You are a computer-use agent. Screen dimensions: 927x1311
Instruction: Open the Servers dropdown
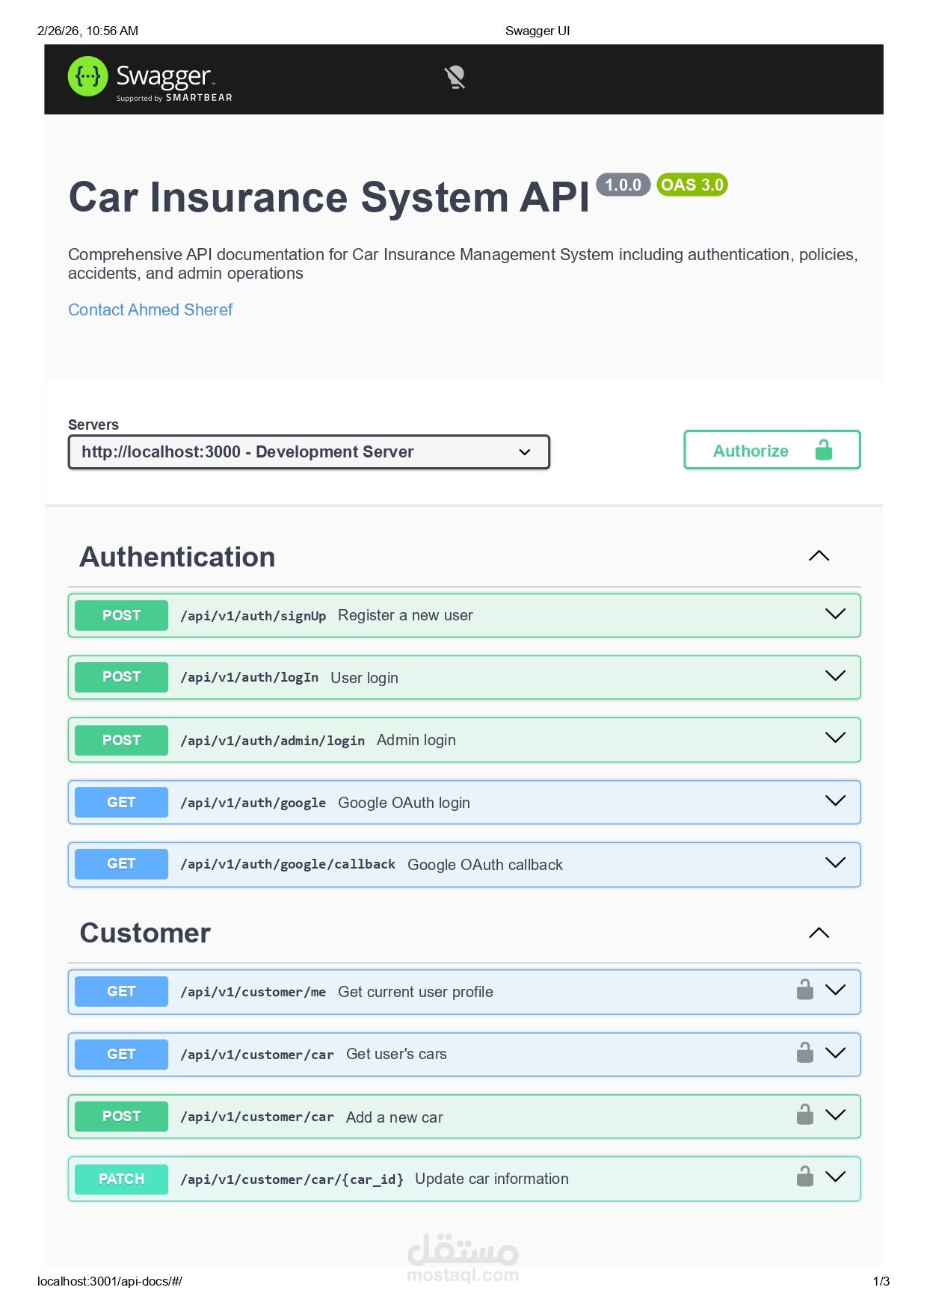309,452
